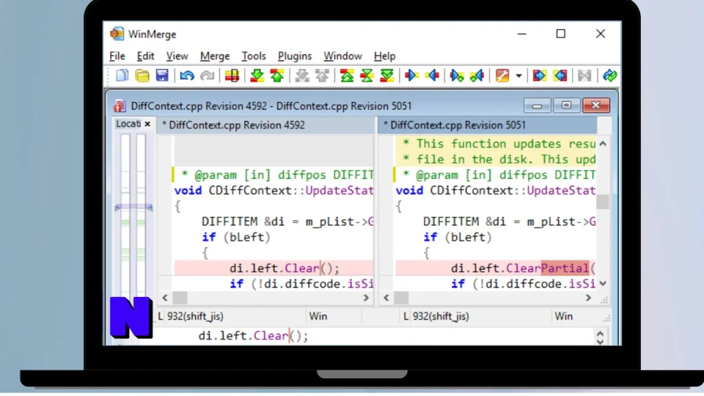The height and width of the screenshot is (396, 704).
Task: Click 'This function updates' comment in right pane
Action: click(499, 144)
